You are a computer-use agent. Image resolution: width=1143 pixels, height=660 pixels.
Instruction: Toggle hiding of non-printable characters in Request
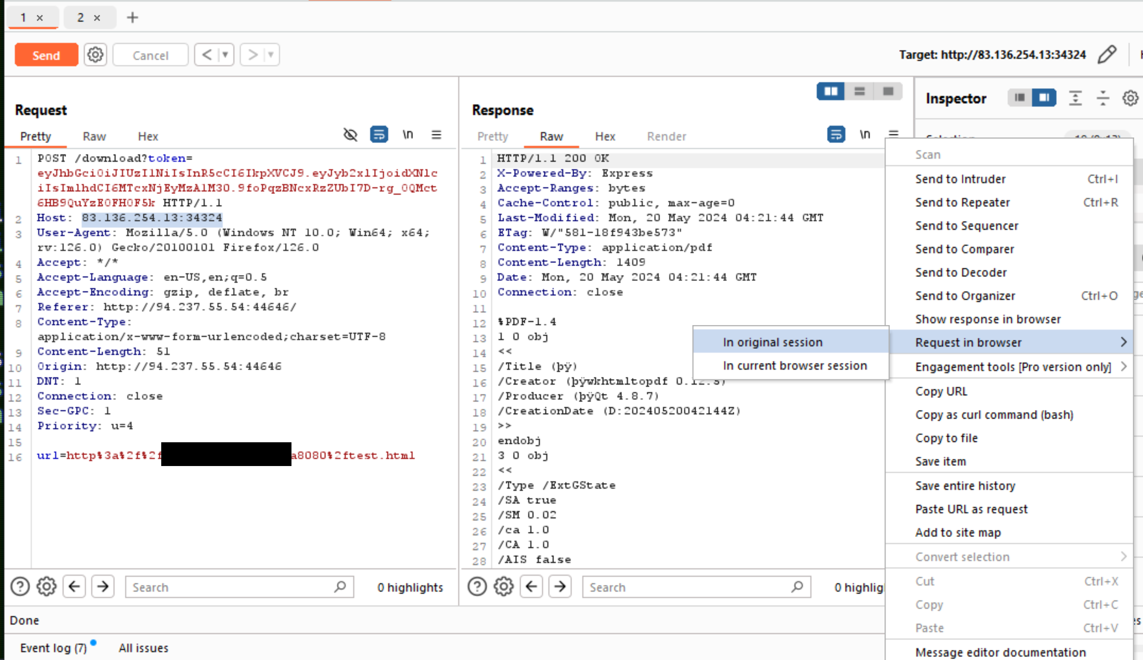point(350,135)
